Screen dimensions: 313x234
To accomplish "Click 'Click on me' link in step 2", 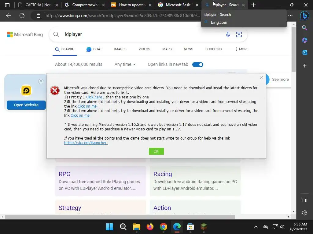I will pos(87,106).
